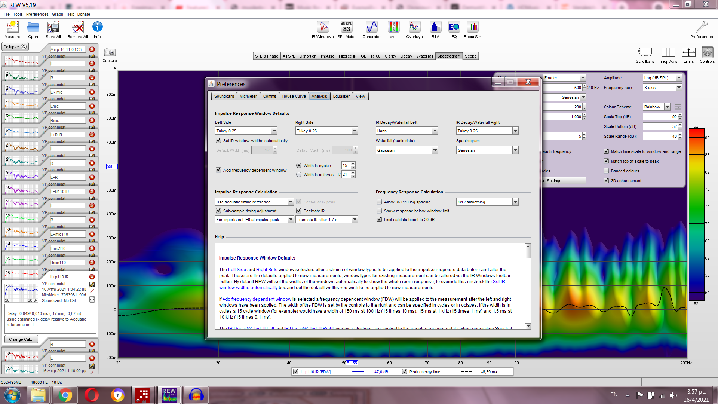
Task: Select the Width in octaves option
Action: click(299, 175)
